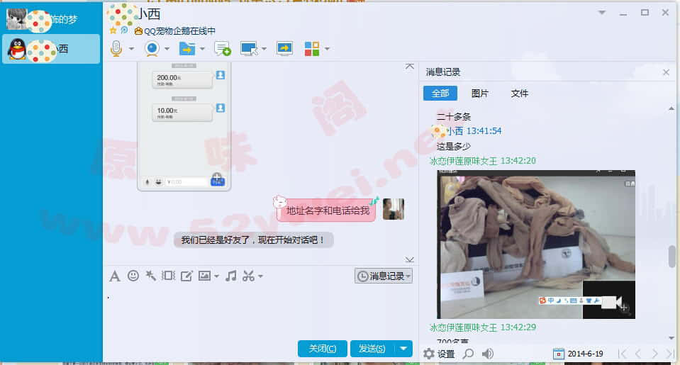Switch to the 文件 tab

point(520,93)
